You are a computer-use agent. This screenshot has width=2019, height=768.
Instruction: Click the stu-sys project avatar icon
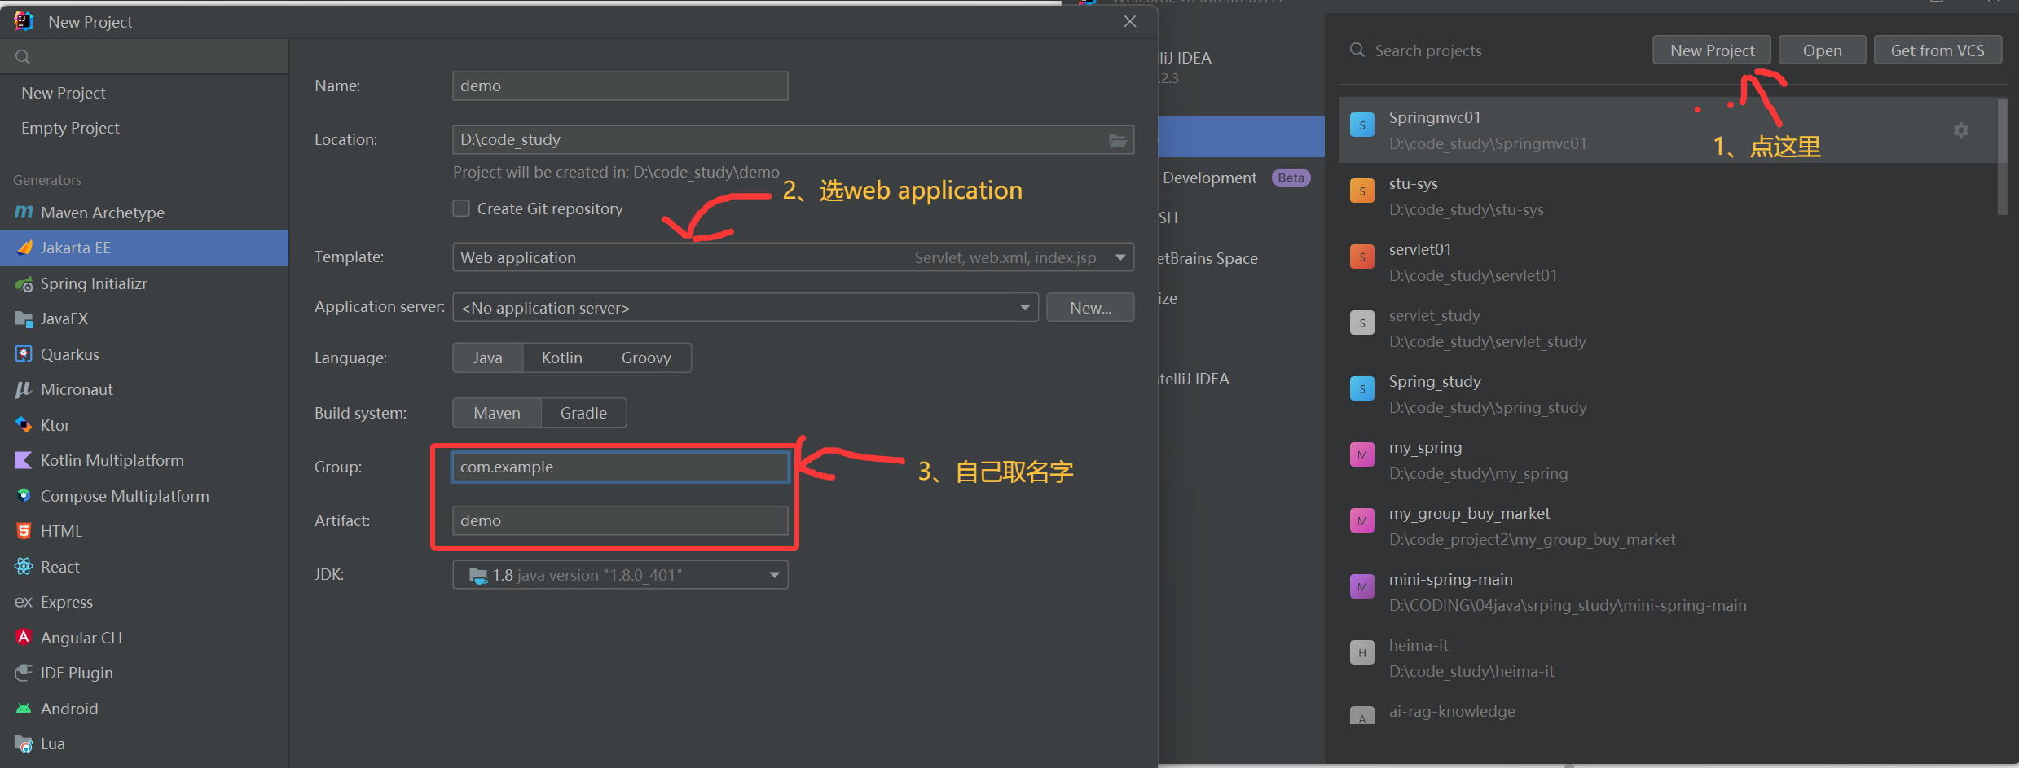[x=1362, y=191]
